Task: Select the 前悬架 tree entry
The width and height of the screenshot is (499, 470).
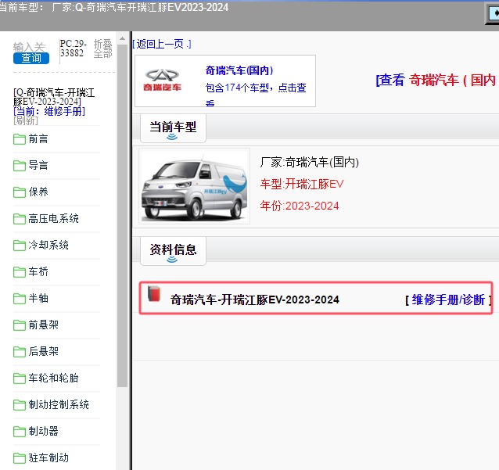Action: [43, 325]
